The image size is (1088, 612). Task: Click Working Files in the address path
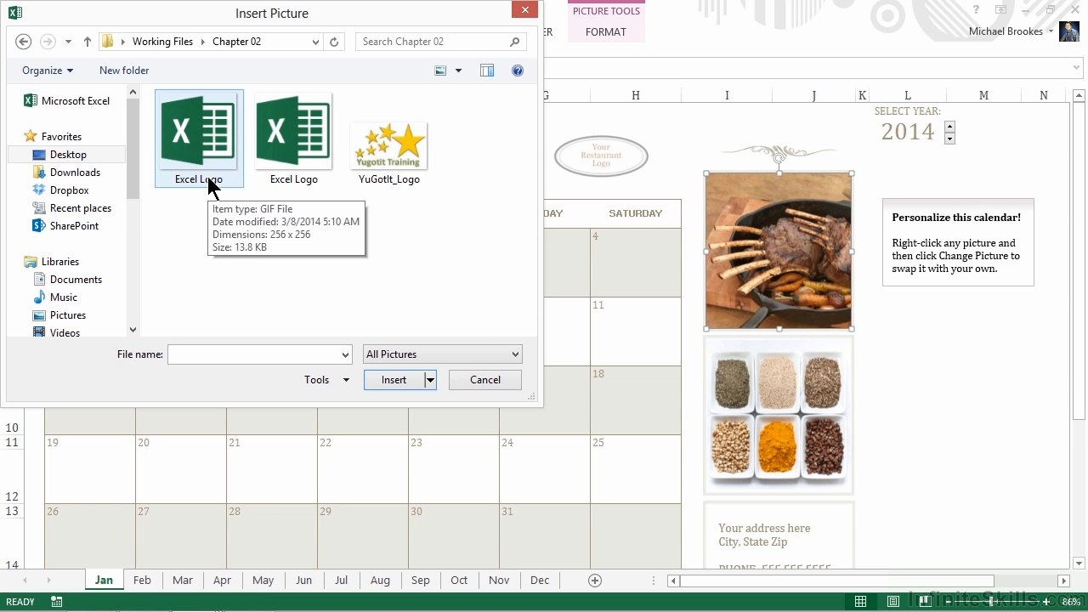tap(162, 42)
